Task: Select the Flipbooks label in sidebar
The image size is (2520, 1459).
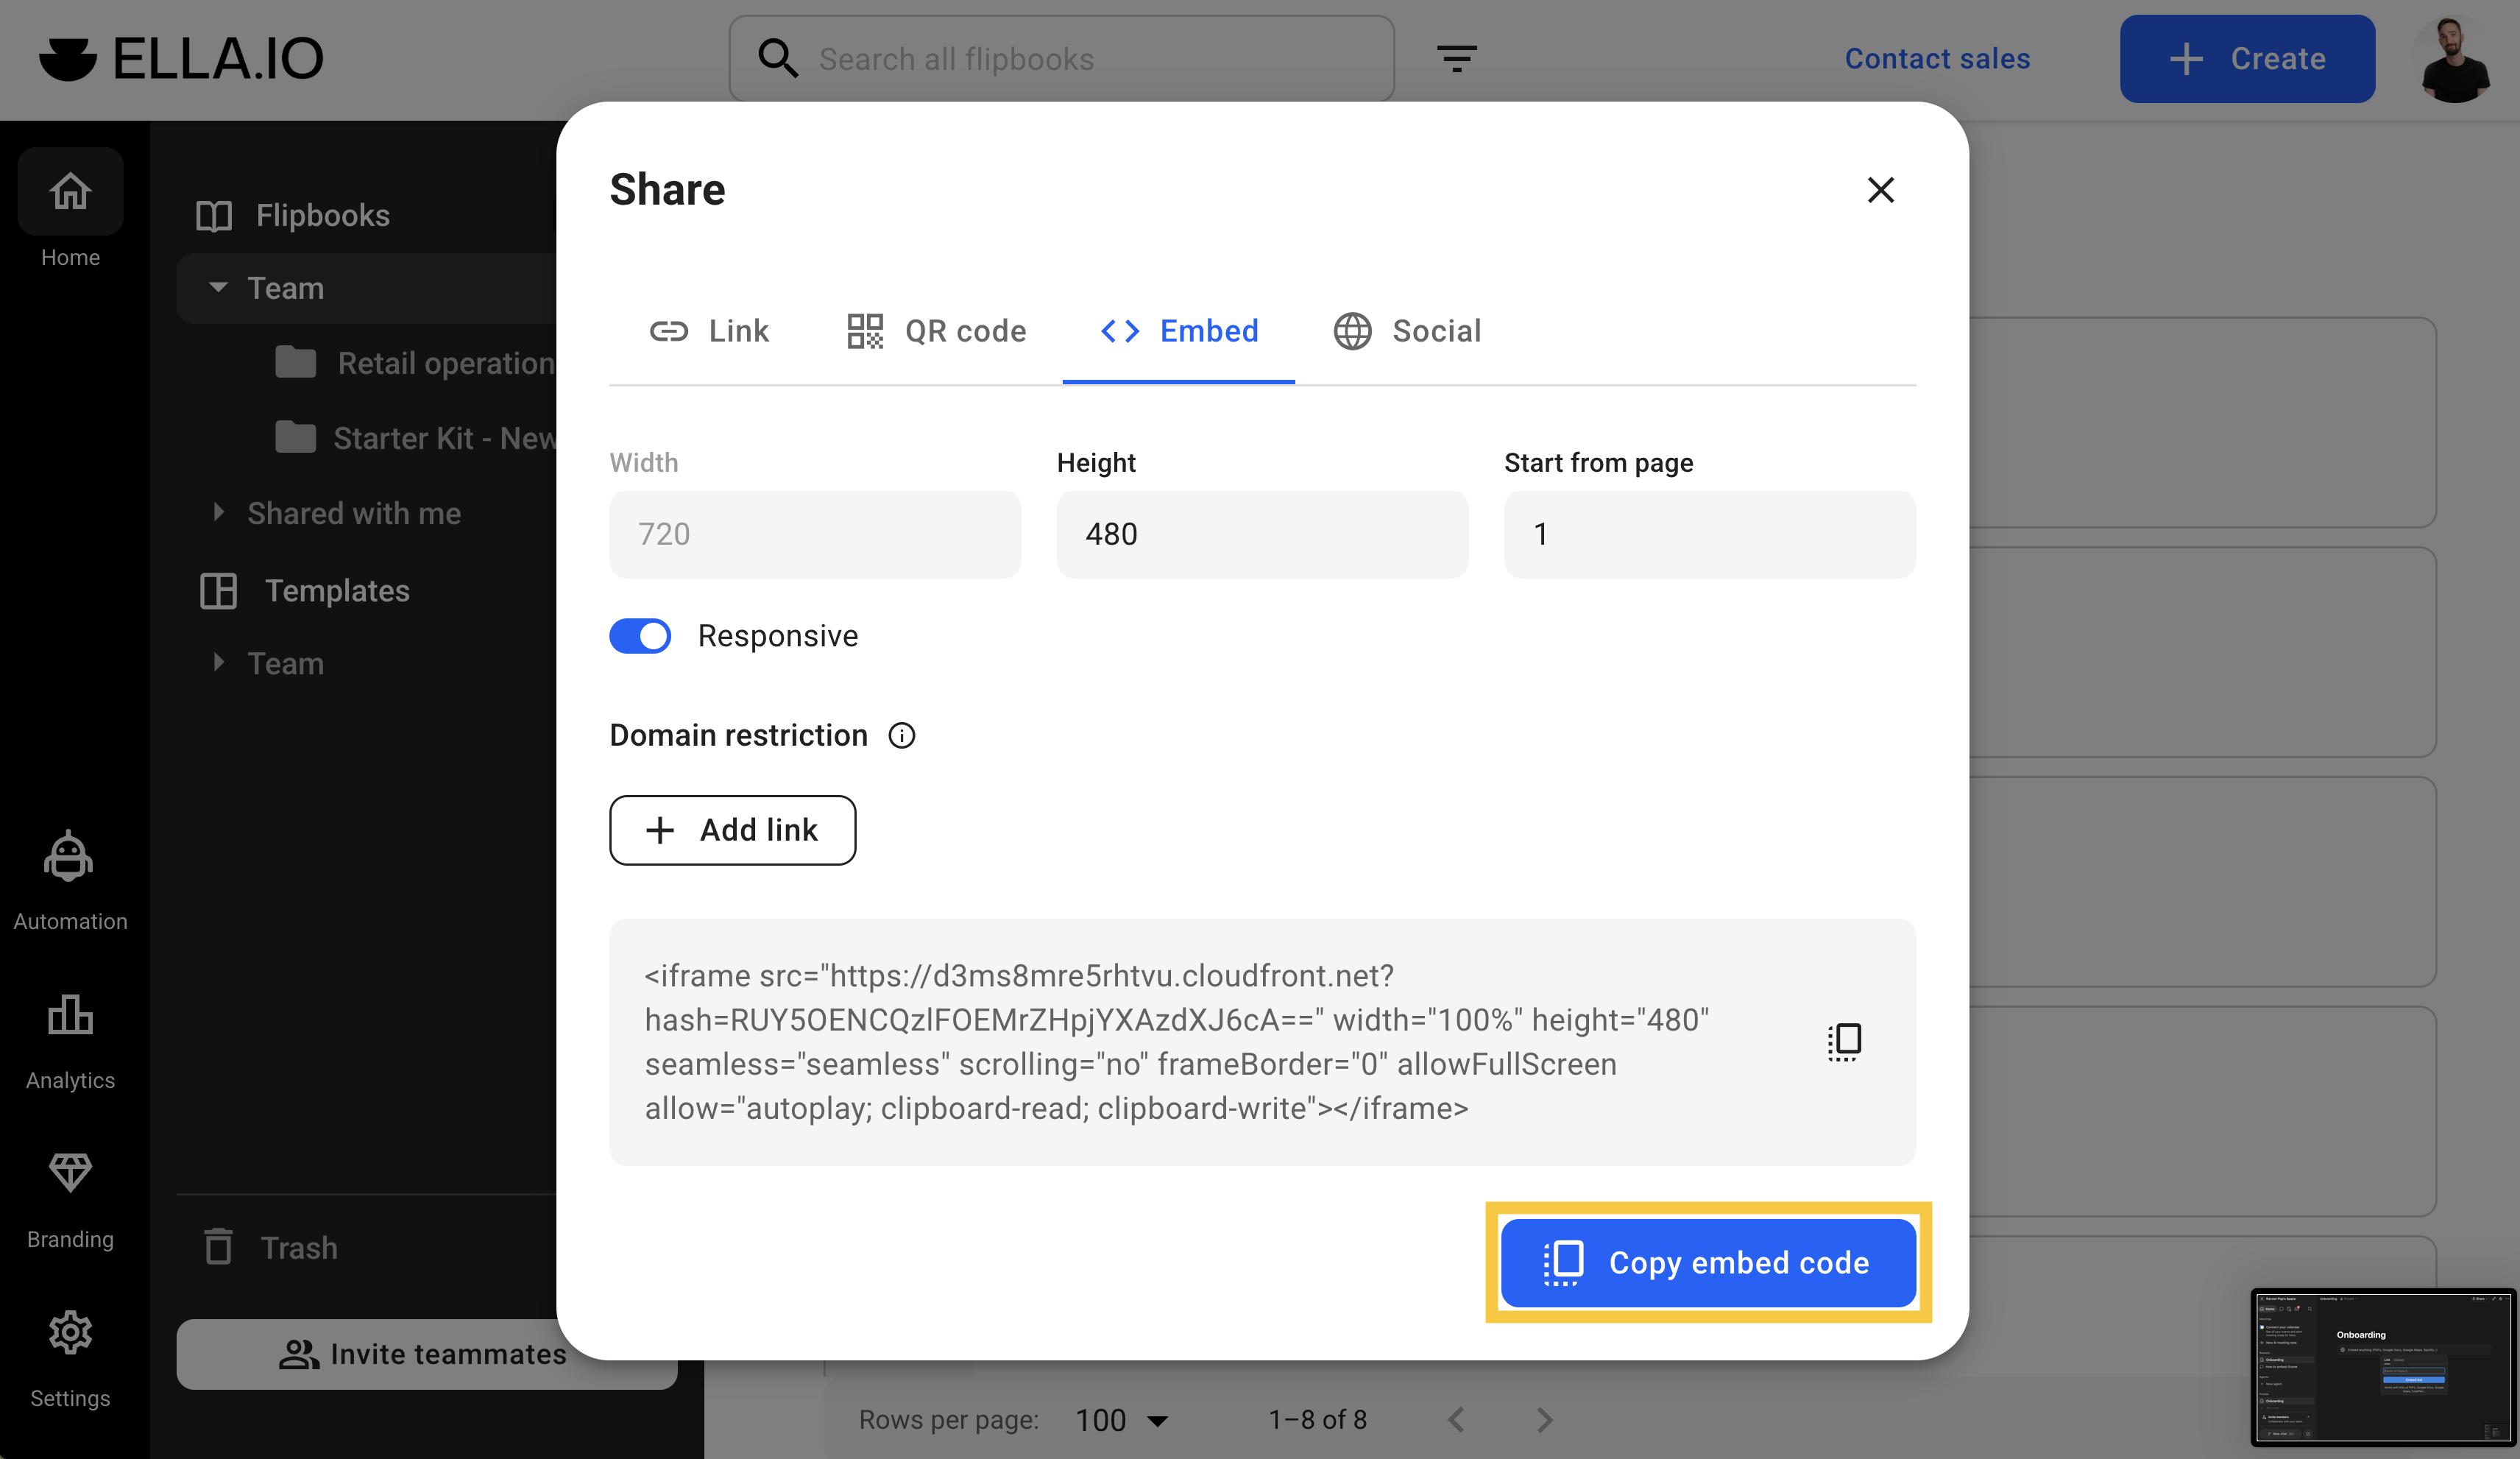Action: coord(322,216)
